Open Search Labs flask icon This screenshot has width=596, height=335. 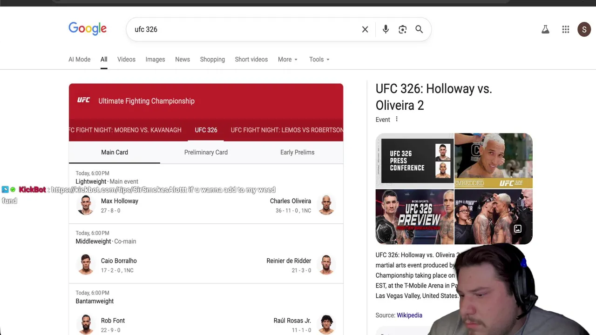coord(545,29)
